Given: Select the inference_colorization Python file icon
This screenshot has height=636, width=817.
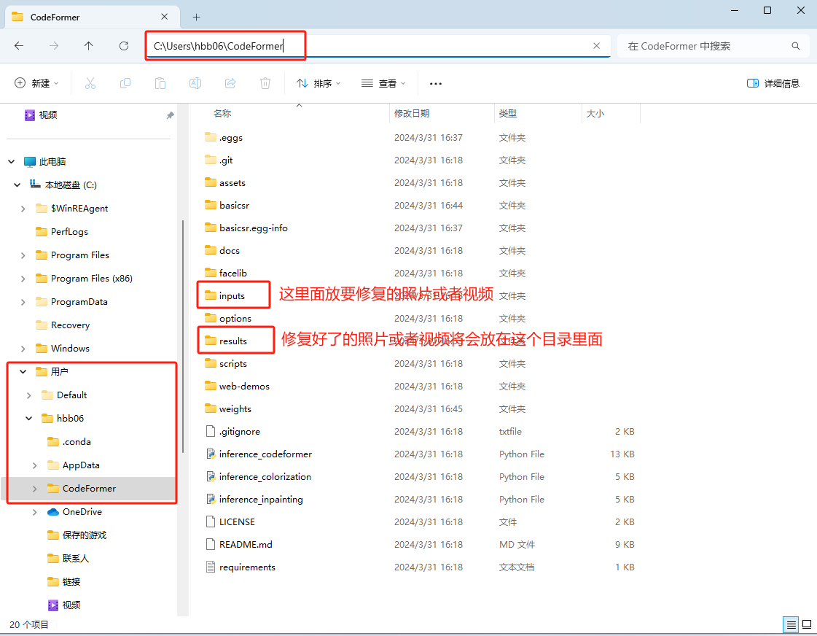Looking at the screenshot, I should pos(211,476).
